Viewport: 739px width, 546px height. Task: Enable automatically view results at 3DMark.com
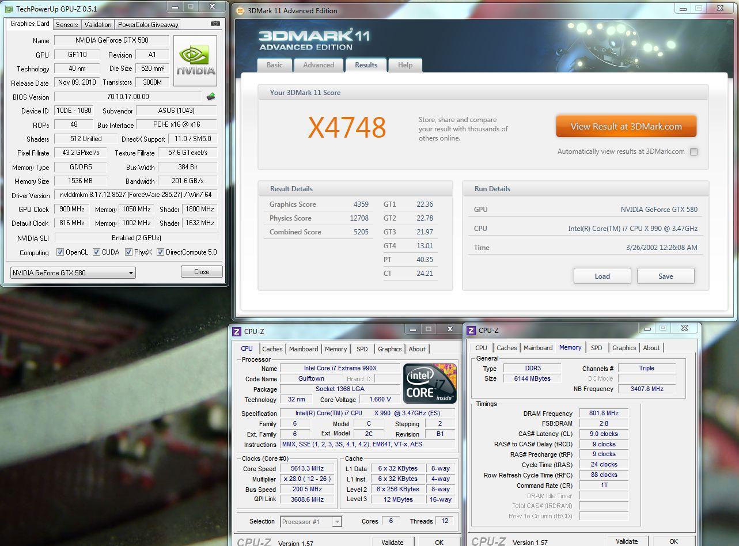[x=693, y=152]
